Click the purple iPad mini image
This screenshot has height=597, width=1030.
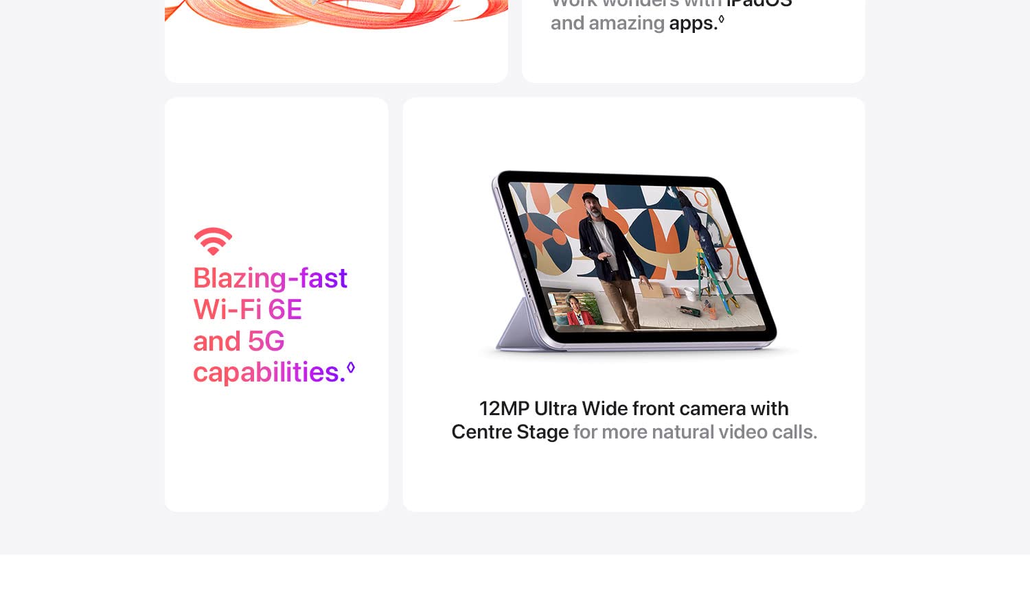(x=636, y=261)
